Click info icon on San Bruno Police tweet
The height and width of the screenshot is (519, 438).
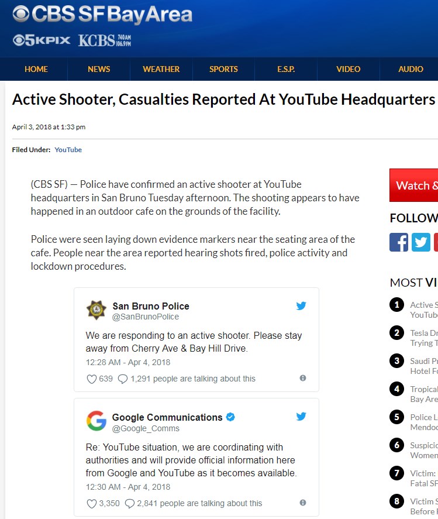tap(303, 378)
